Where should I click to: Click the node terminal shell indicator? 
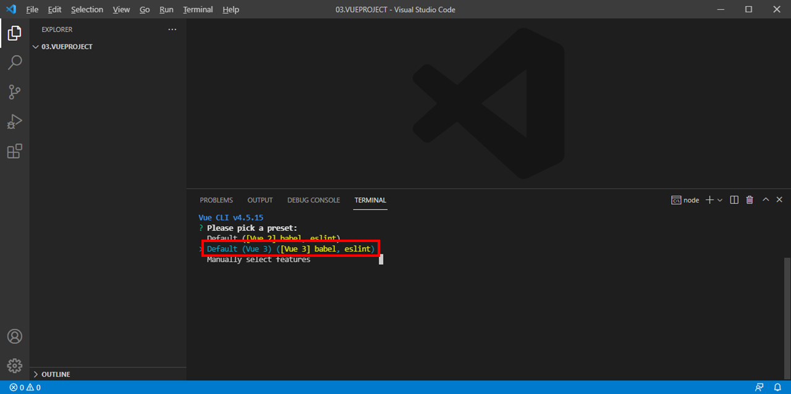[685, 200]
